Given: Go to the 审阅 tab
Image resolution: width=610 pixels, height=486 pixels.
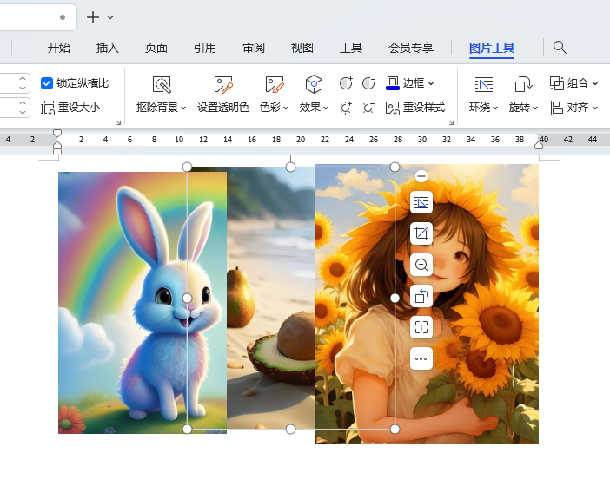Looking at the screenshot, I should pos(254,48).
